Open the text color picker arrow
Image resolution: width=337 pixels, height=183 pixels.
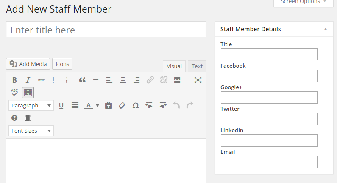[x=97, y=105]
